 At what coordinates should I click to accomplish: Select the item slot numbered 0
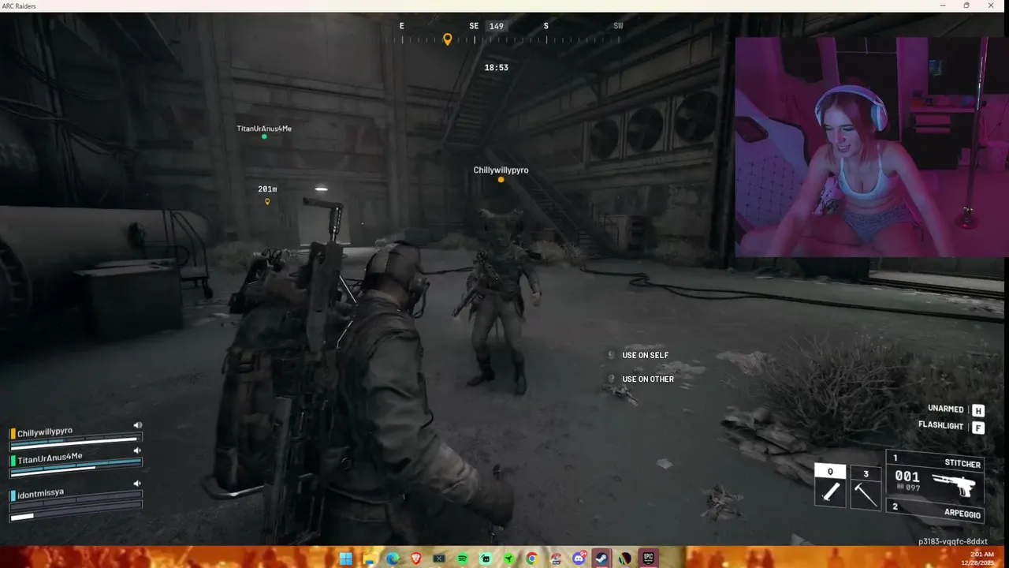[830, 486]
